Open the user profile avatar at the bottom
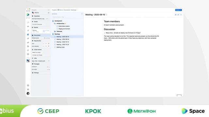 (28, 93)
